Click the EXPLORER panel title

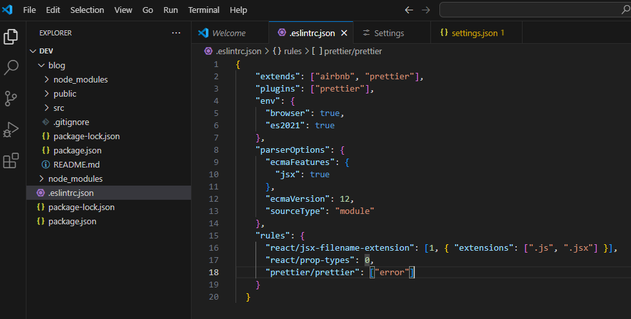click(x=55, y=33)
